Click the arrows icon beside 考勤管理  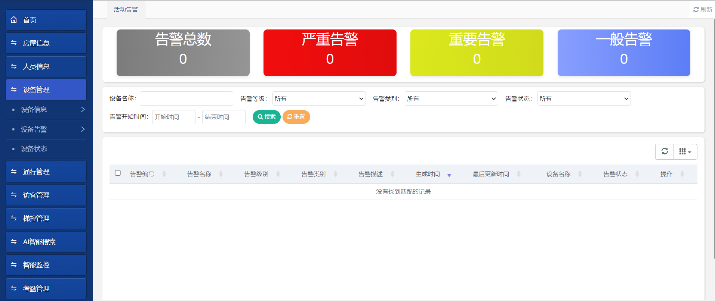(x=14, y=288)
